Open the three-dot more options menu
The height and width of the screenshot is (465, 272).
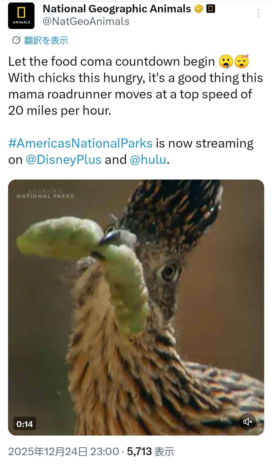click(x=258, y=13)
